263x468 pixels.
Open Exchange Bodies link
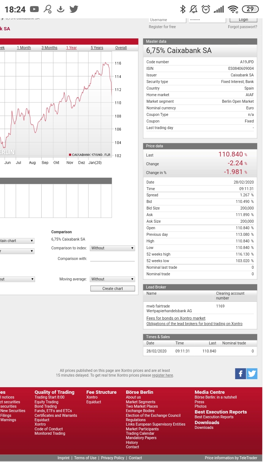tap(140, 411)
